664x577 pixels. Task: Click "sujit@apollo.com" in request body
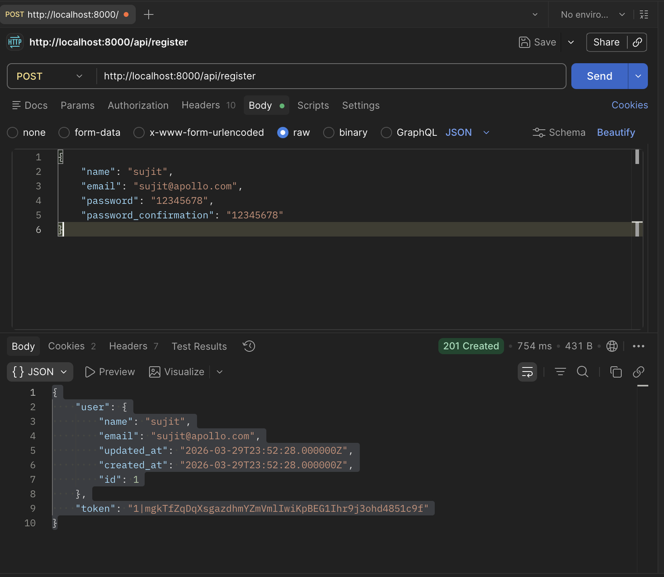pos(185,186)
